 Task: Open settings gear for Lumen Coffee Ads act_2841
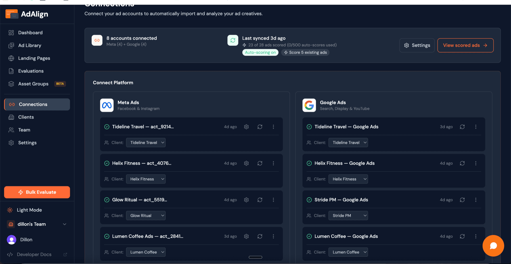point(246,236)
